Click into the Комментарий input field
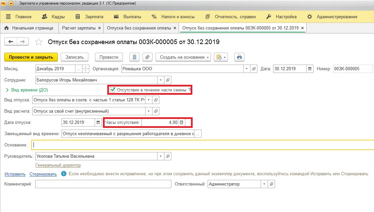Viewport: 374px width, 212px height. [103, 184]
